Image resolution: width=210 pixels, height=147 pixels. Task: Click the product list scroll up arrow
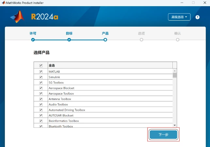pyautogui.click(x=175, y=71)
